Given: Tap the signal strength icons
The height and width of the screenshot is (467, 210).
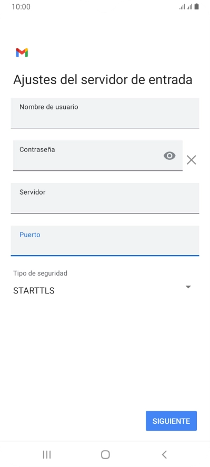Looking at the screenshot, I should click(x=186, y=6).
